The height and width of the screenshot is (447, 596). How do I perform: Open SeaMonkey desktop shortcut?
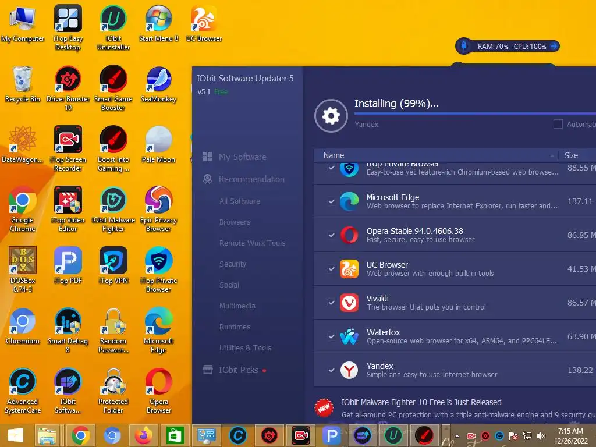[158, 84]
